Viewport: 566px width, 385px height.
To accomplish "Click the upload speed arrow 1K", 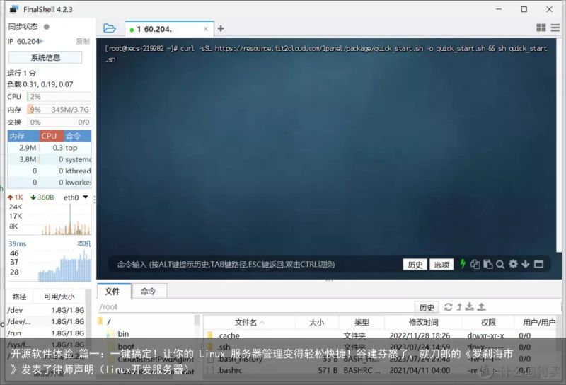I will pyautogui.click(x=15, y=197).
